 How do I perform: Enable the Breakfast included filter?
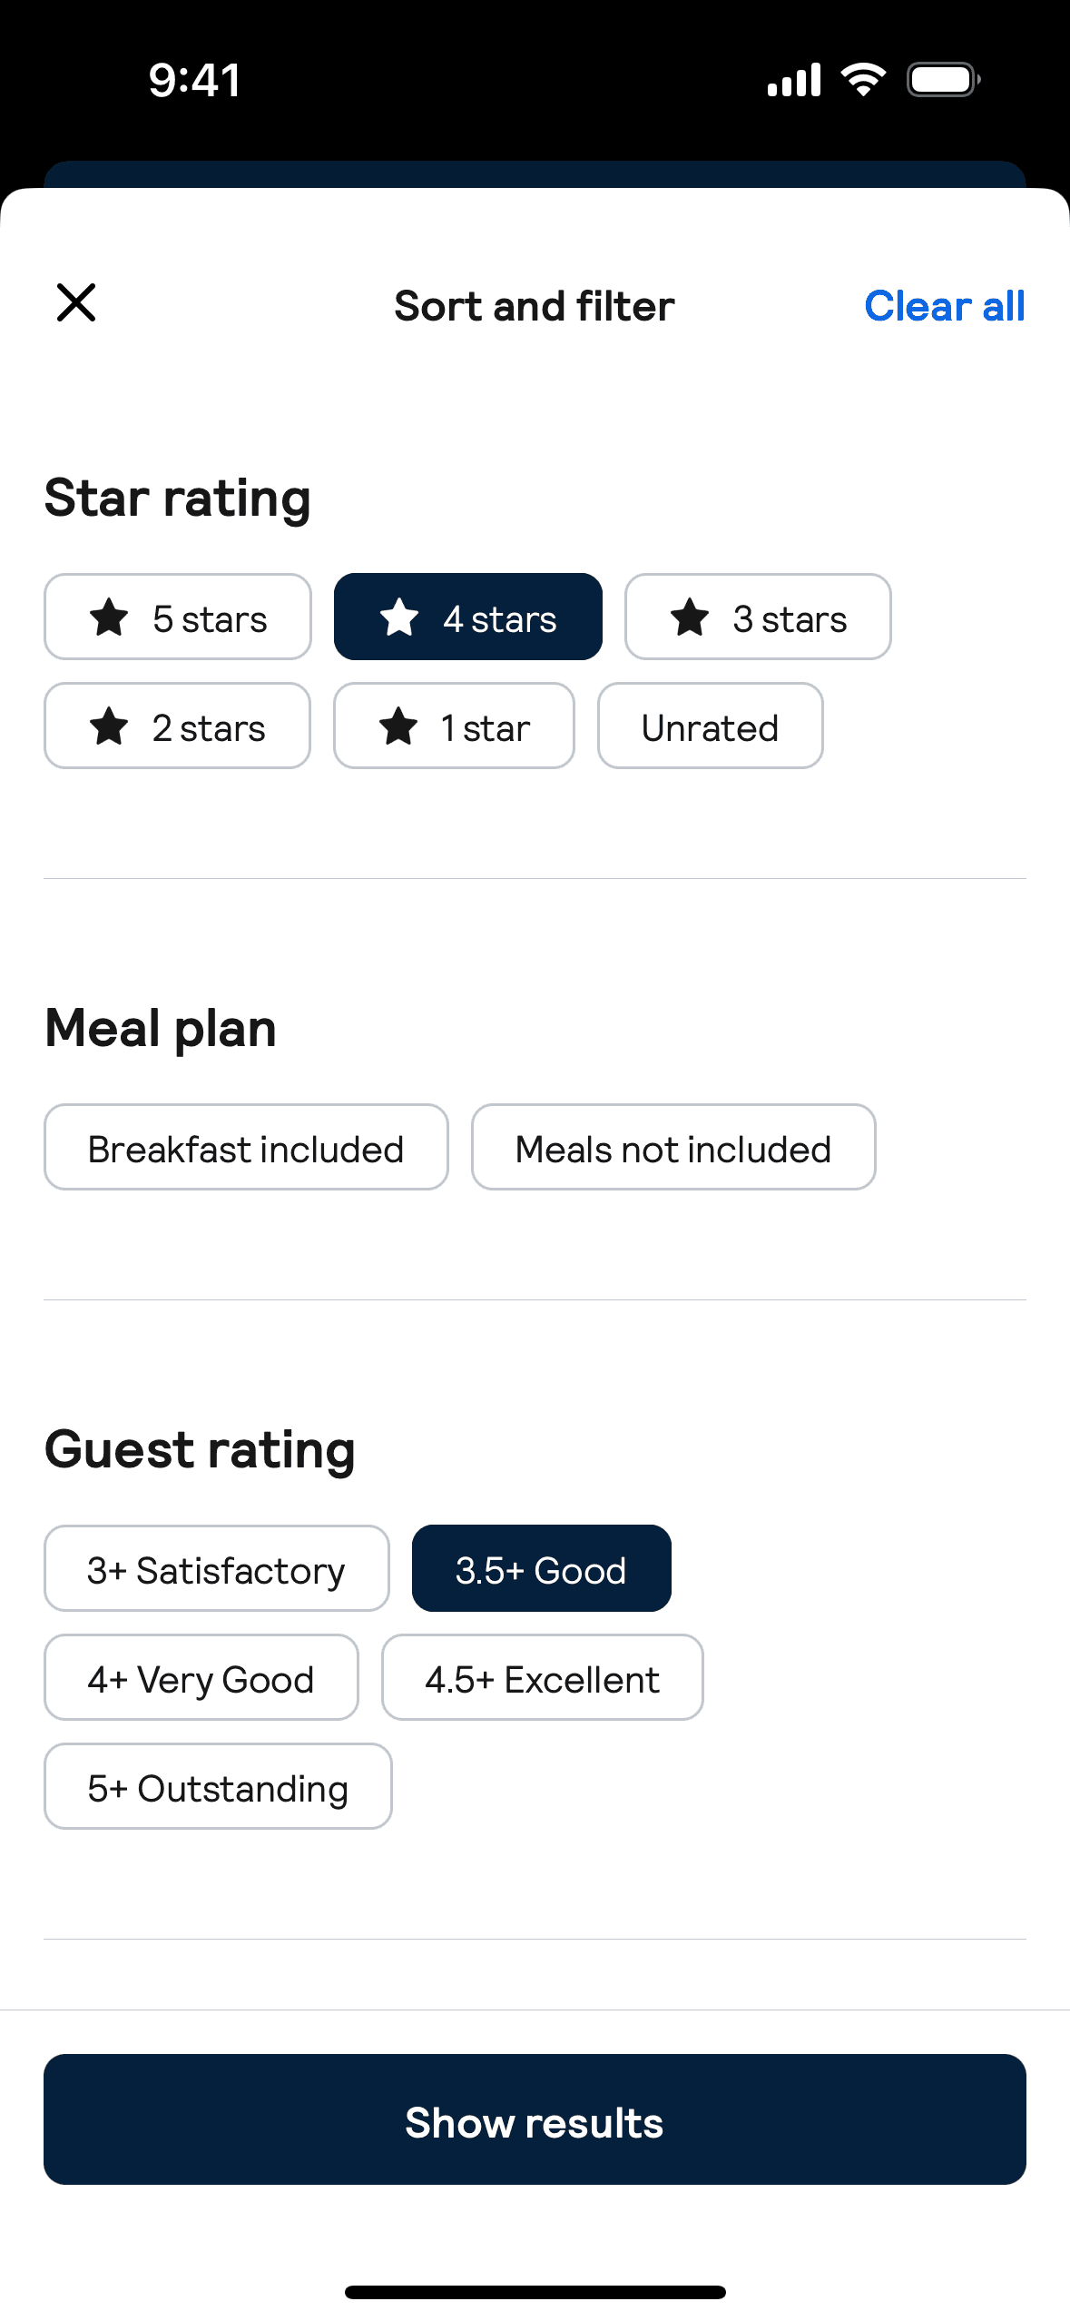point(246,1149)
